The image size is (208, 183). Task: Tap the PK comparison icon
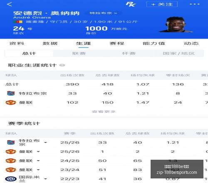(x=131, y=4)
